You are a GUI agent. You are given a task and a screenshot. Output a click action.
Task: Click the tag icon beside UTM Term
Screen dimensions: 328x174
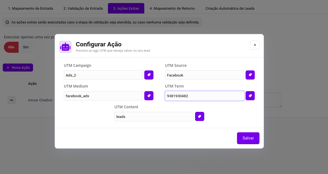point(250,96)
